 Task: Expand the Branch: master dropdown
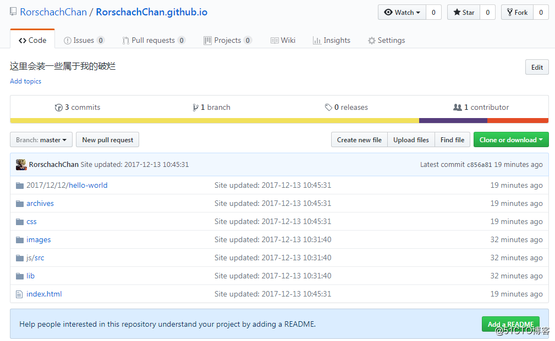click(41, 139)
